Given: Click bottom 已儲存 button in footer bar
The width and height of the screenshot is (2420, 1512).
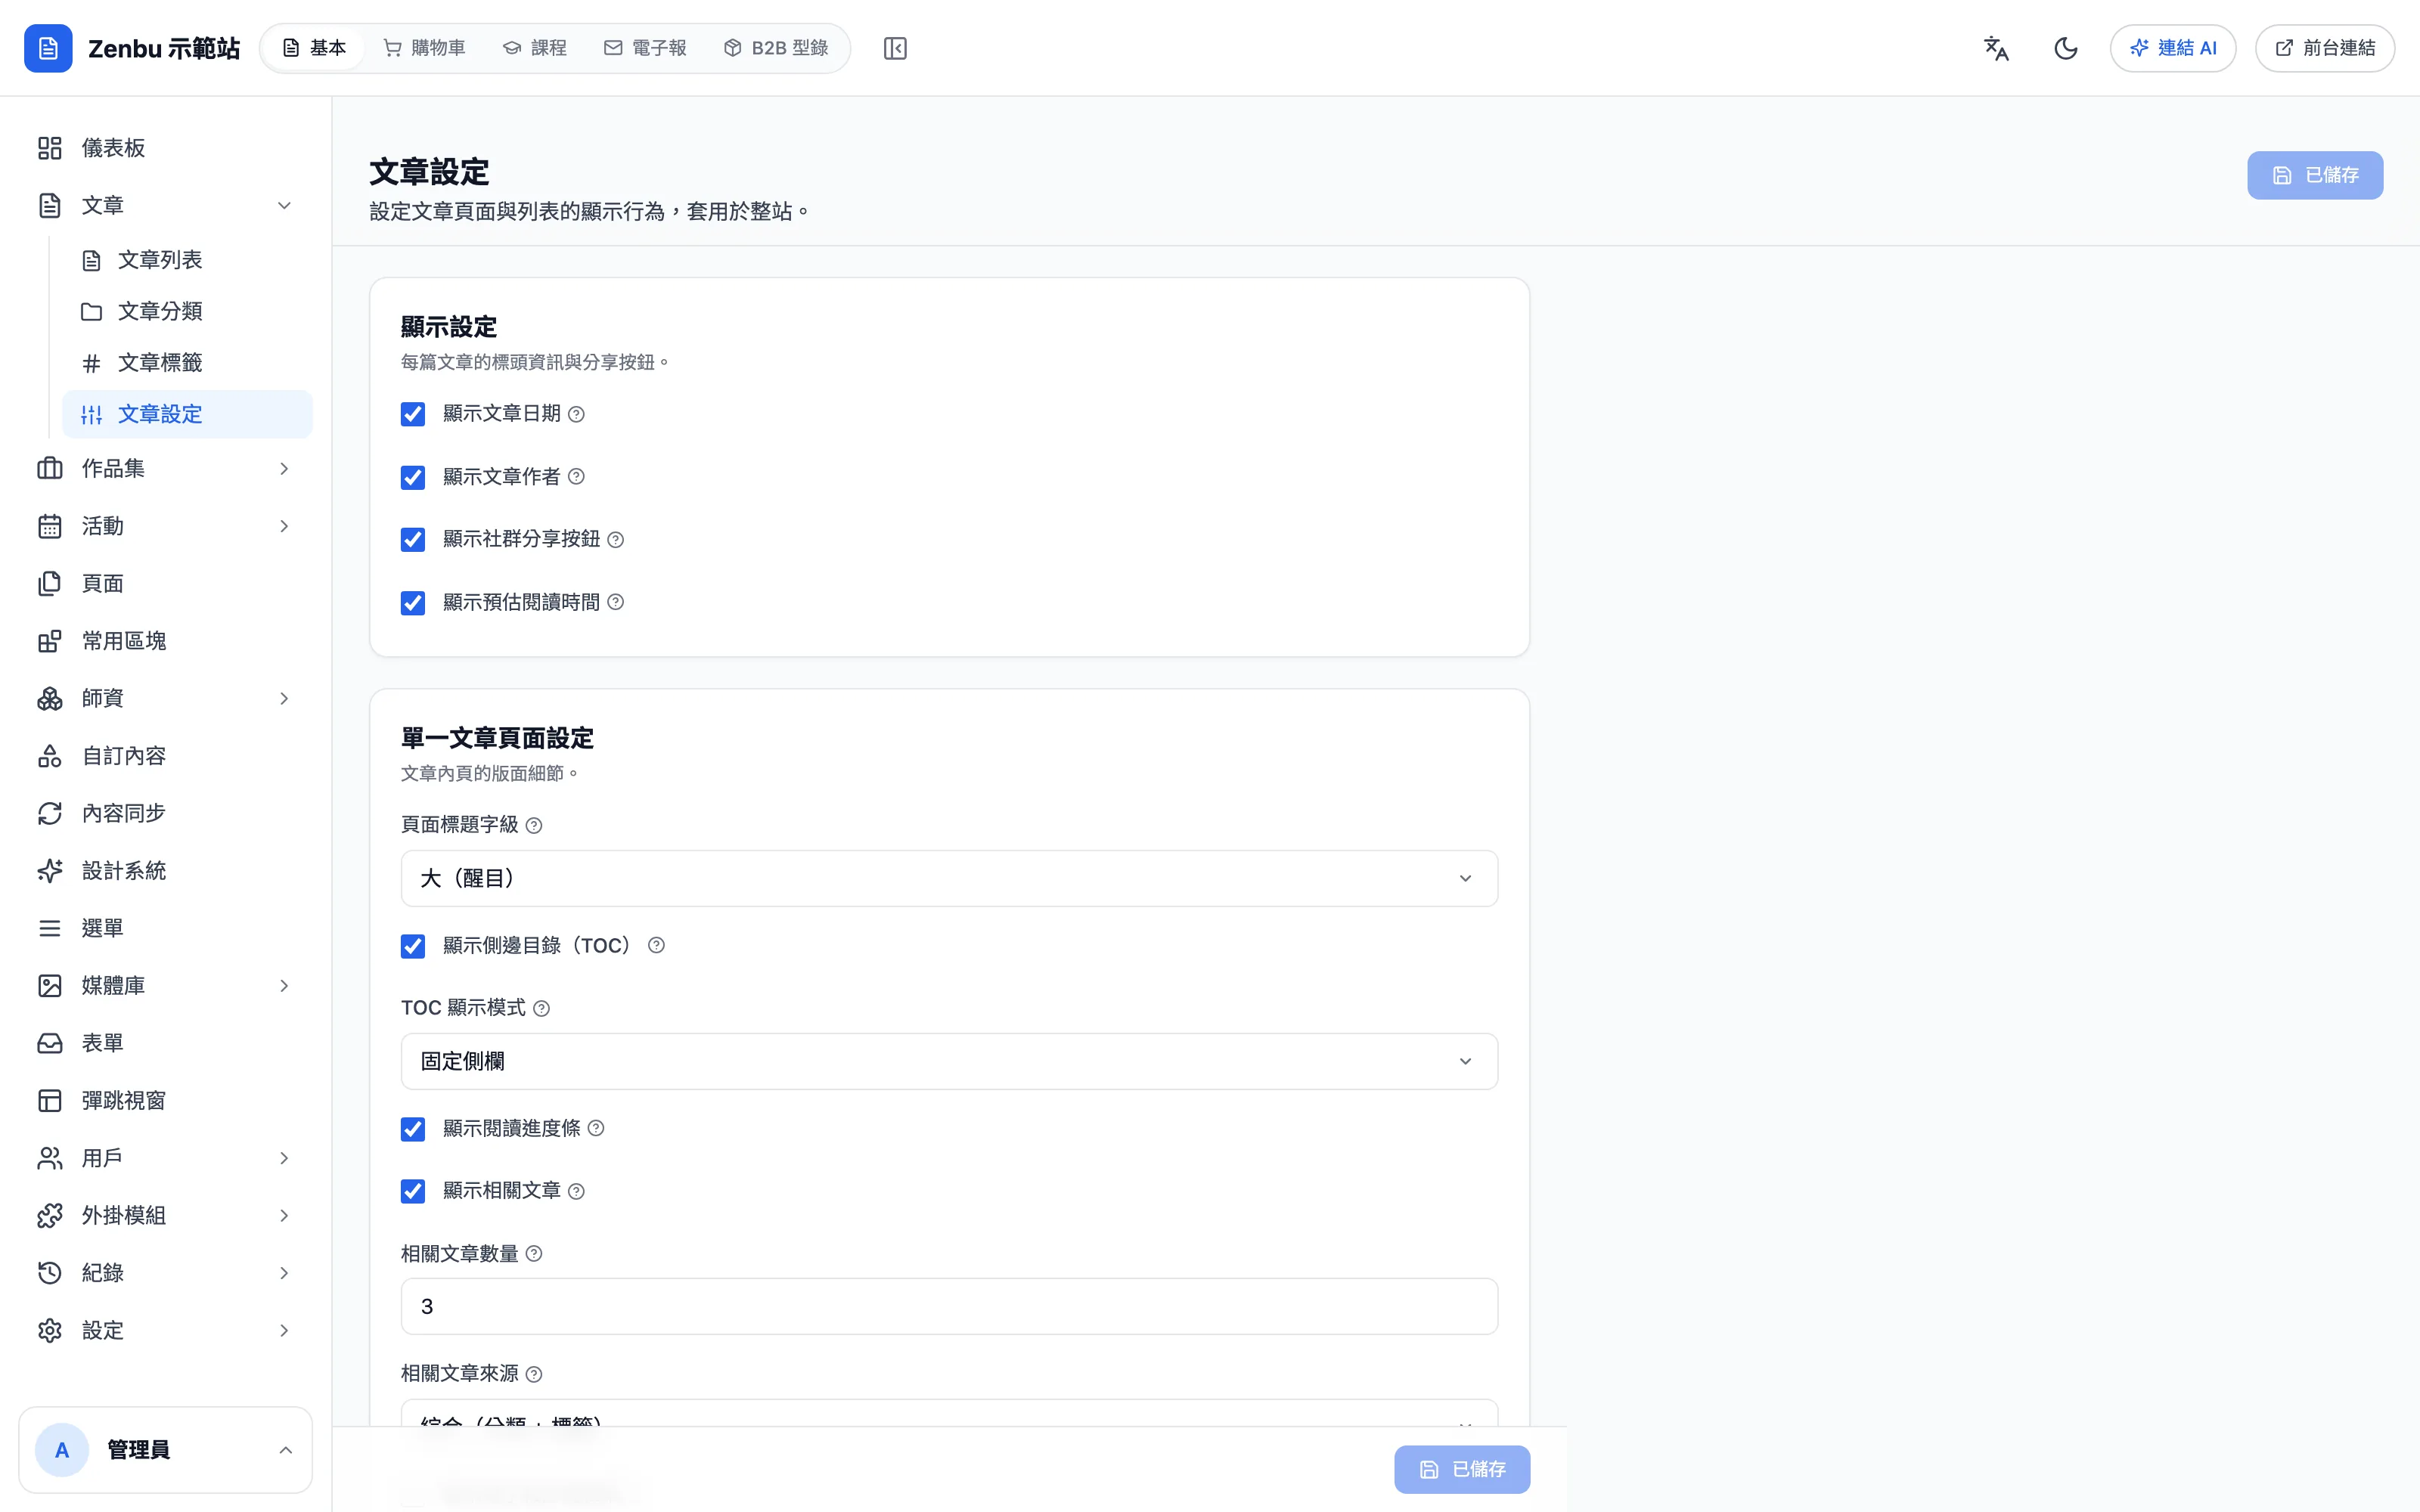Looking at the screenshot, I should pyautogui.click(x=1462, y=1469).
